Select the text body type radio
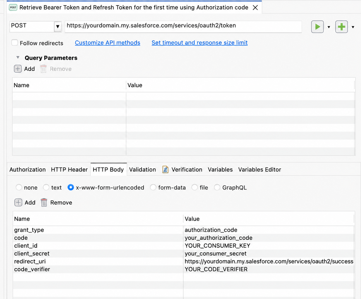The height and width of the screenshot is (299, 361). (46, 187)
